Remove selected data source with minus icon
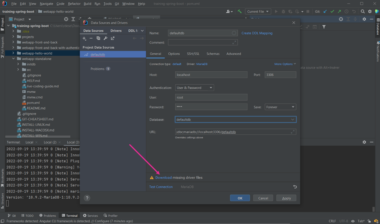 [91, 38]
